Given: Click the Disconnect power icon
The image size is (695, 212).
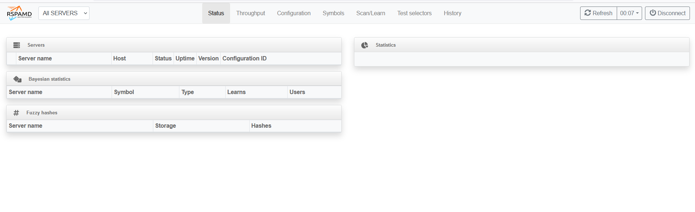Looking at the screenshot, I should pyautogui.click(x=653, y=13).
